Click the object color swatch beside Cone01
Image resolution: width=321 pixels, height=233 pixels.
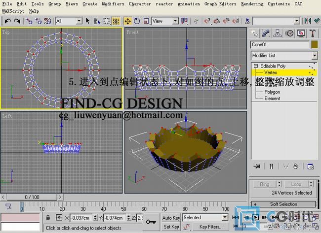click(315, 44)
